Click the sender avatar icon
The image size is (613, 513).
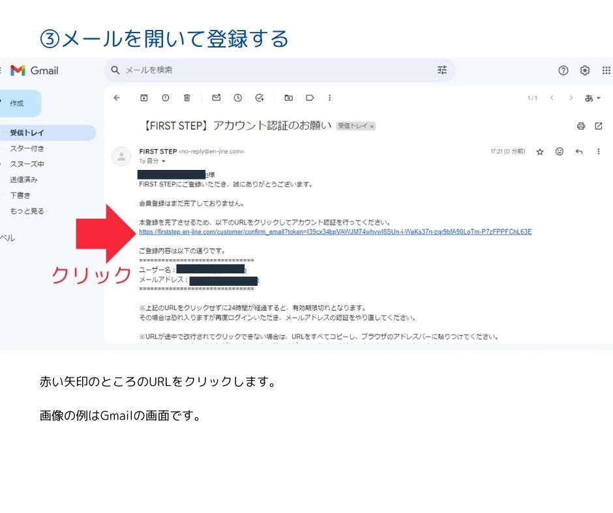coord(121,156)
